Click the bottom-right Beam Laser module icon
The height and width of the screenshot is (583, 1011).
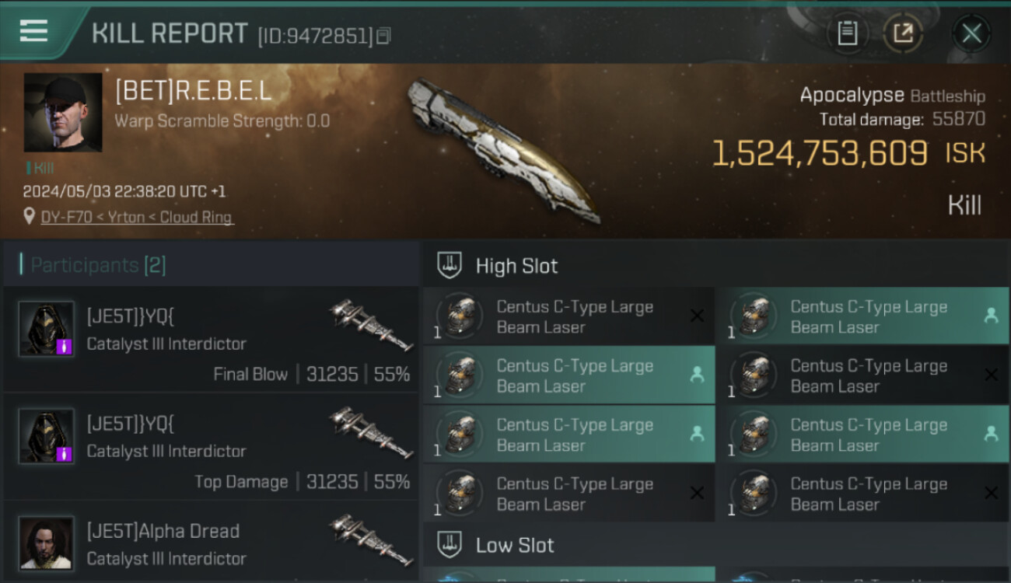754,494
